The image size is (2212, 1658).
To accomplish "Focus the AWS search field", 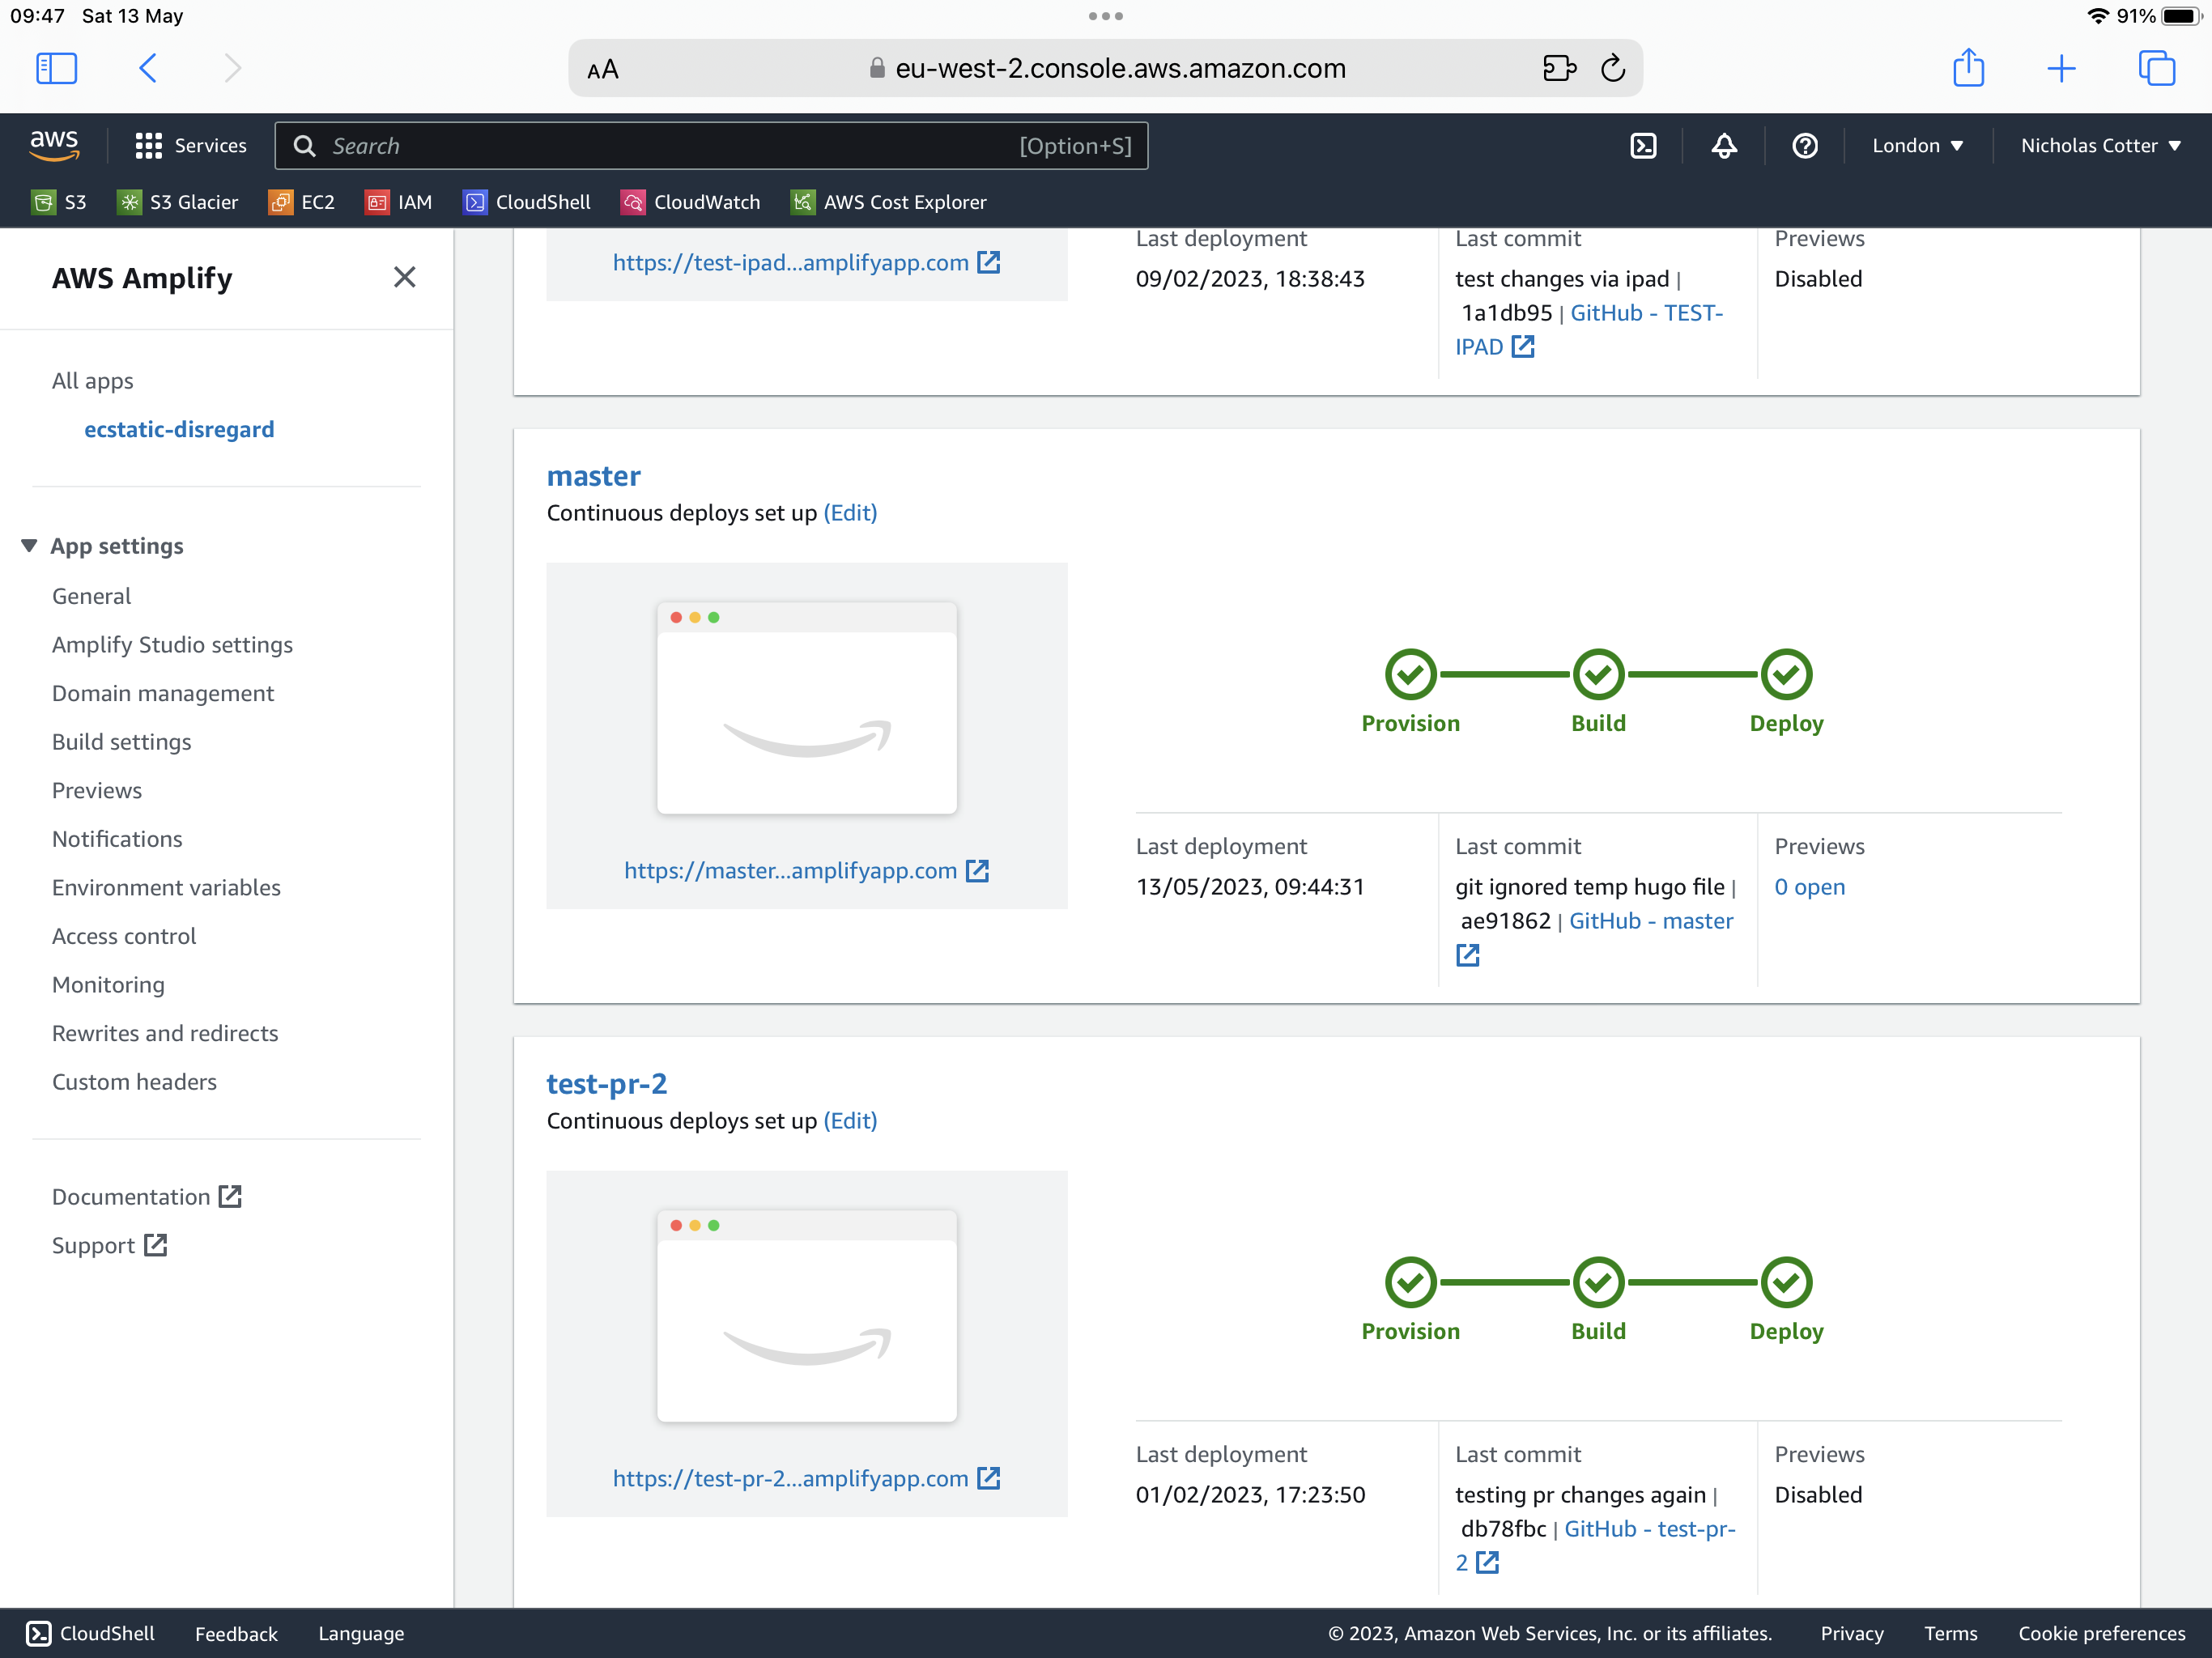I will [x=711, y=146].
